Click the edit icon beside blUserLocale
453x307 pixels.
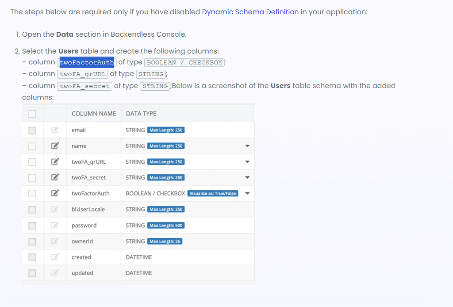tap(55, 209)
